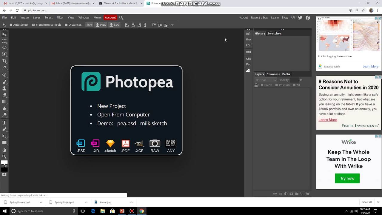Select the Gradient tool

4,102
